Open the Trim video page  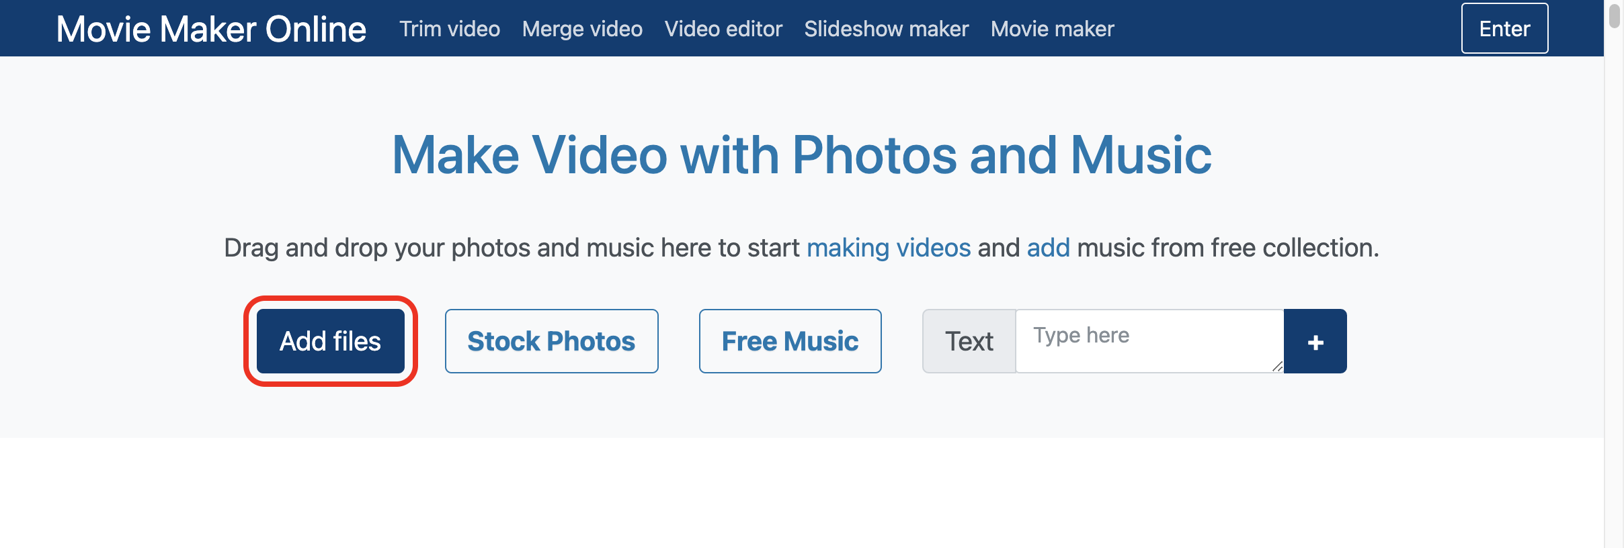coord(449,29)
